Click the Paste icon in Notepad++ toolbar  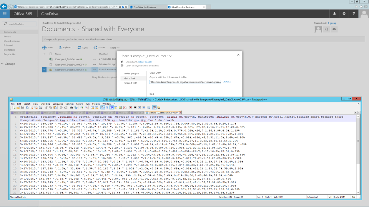point(55,107)
